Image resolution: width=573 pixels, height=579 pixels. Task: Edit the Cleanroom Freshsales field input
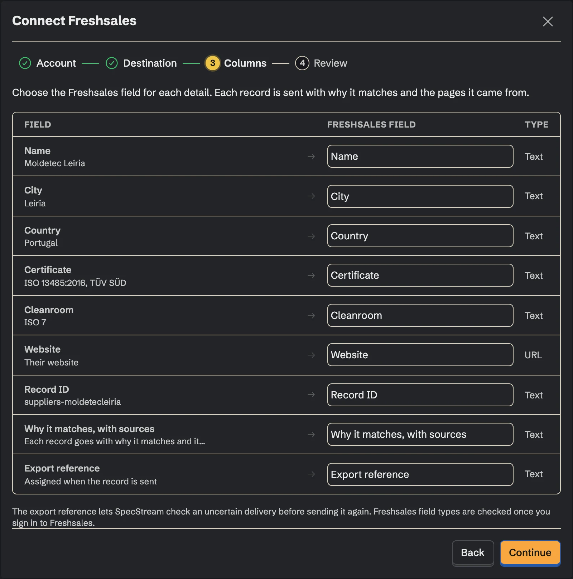pos(420,315)
